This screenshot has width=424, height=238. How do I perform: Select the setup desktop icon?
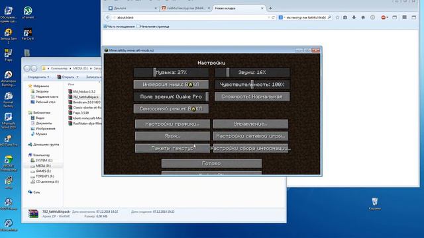[x=9, y=183]
